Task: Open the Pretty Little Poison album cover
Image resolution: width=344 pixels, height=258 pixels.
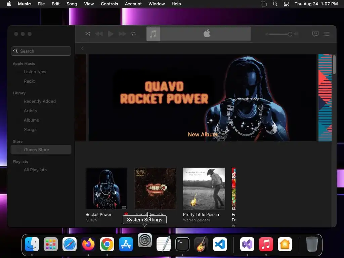Action: coord(204,189)
